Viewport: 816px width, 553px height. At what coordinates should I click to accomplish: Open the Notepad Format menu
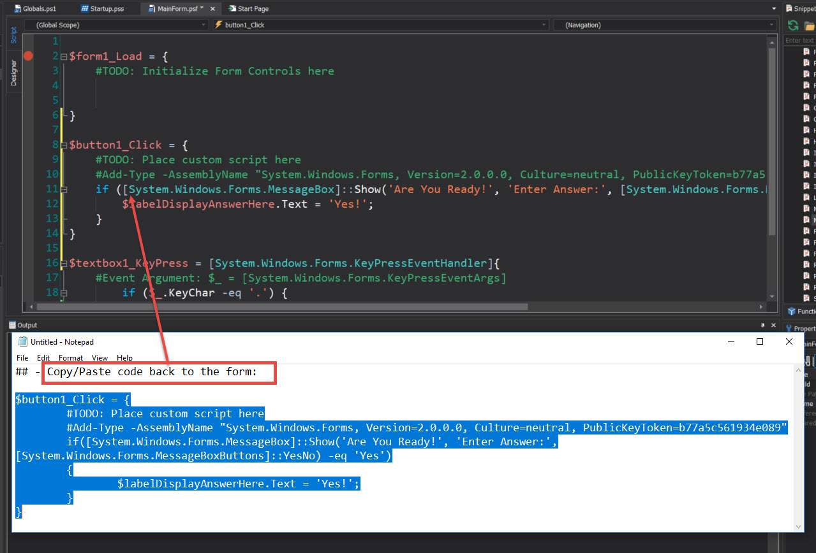pyautogui.click(x=71, y=358)
